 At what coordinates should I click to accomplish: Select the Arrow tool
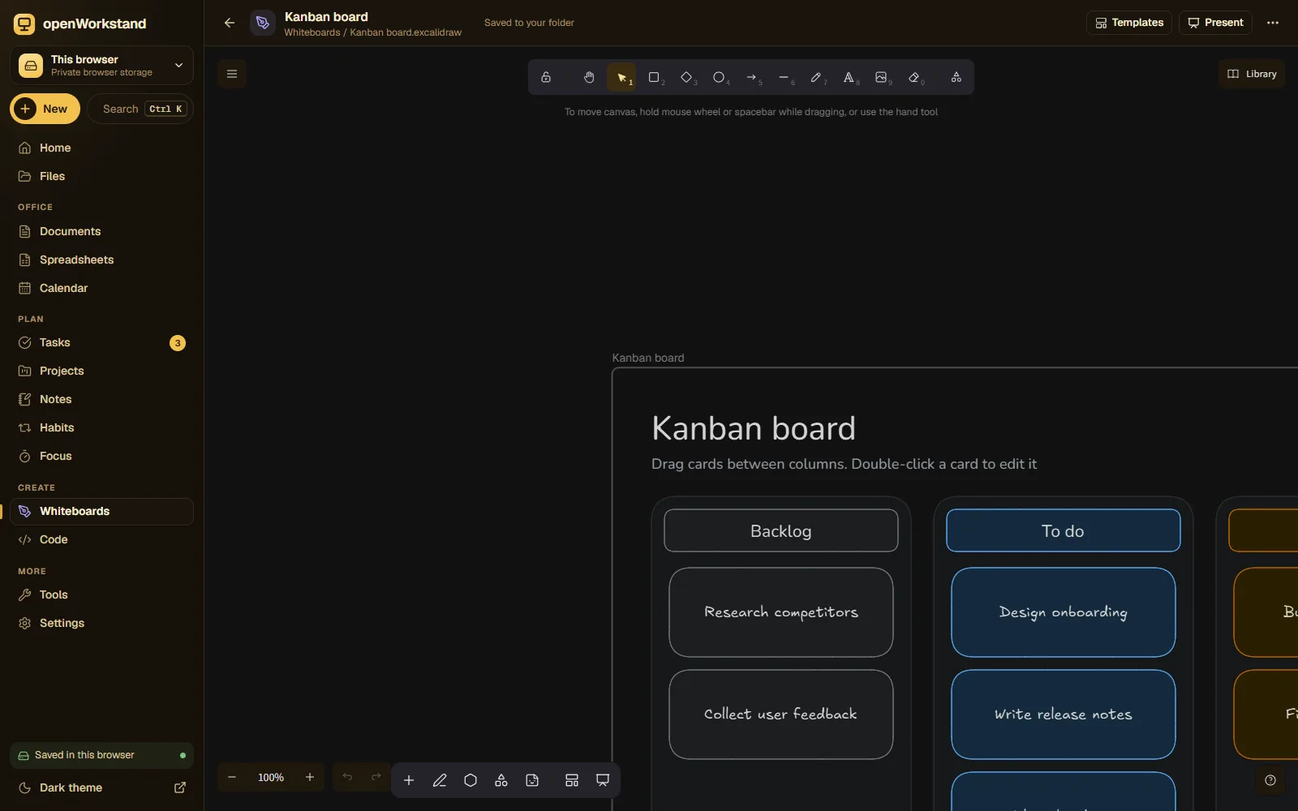[x=751, y=77]
